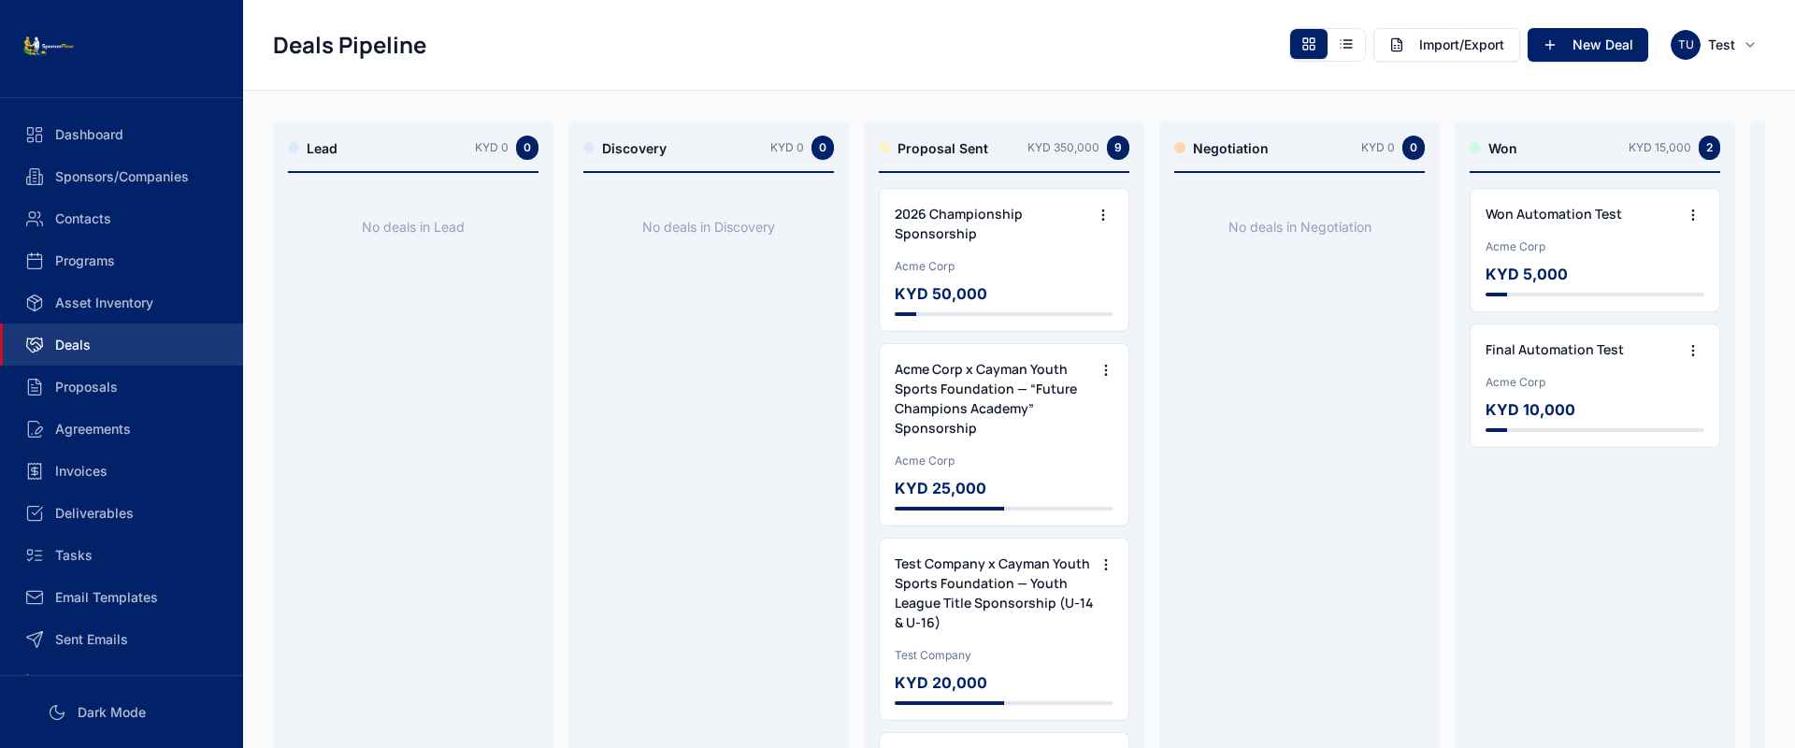Click Test Company label on deal card
This screenshot has height=748, width=1795.
pyautogui.click(x=933, y=655)
